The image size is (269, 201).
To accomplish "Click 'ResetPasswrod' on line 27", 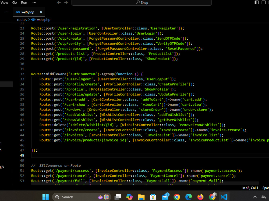I will click(x=181, y=49).
